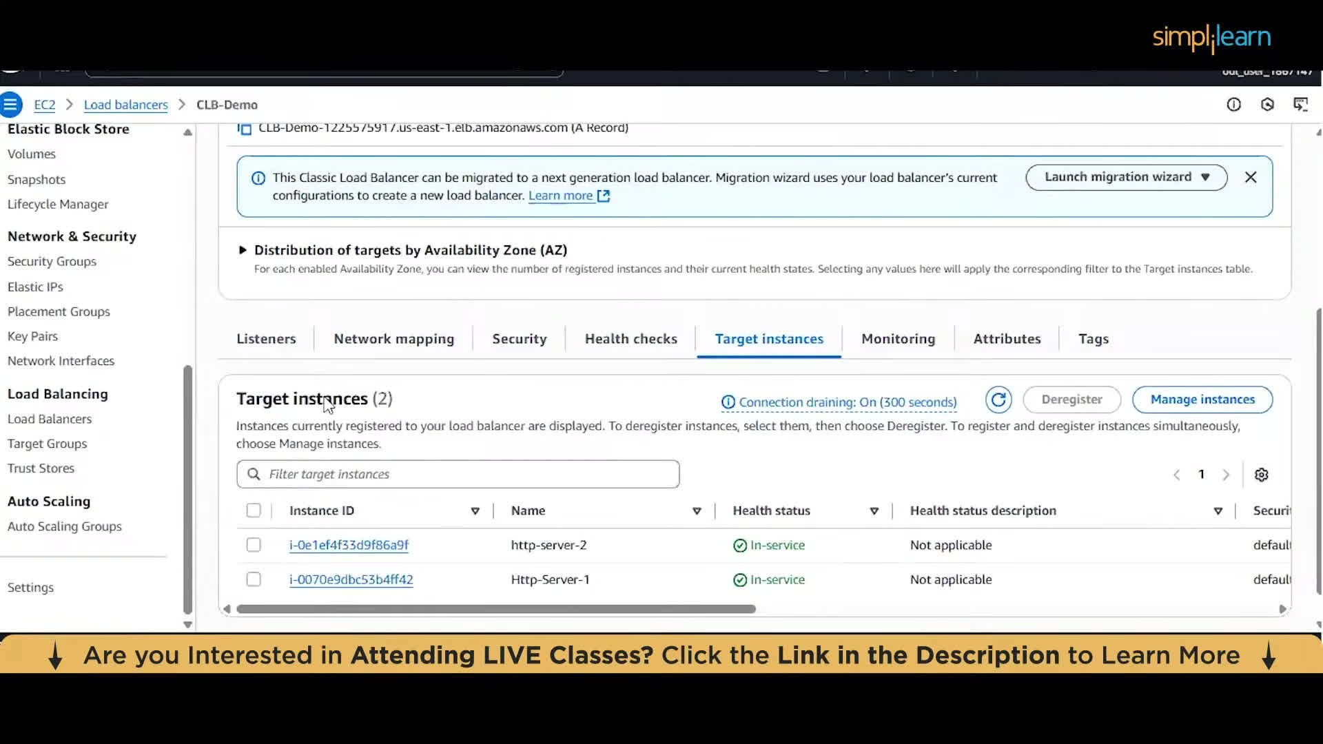Expand Distribution of targets by Availability Zone

(x=243, y=250)
